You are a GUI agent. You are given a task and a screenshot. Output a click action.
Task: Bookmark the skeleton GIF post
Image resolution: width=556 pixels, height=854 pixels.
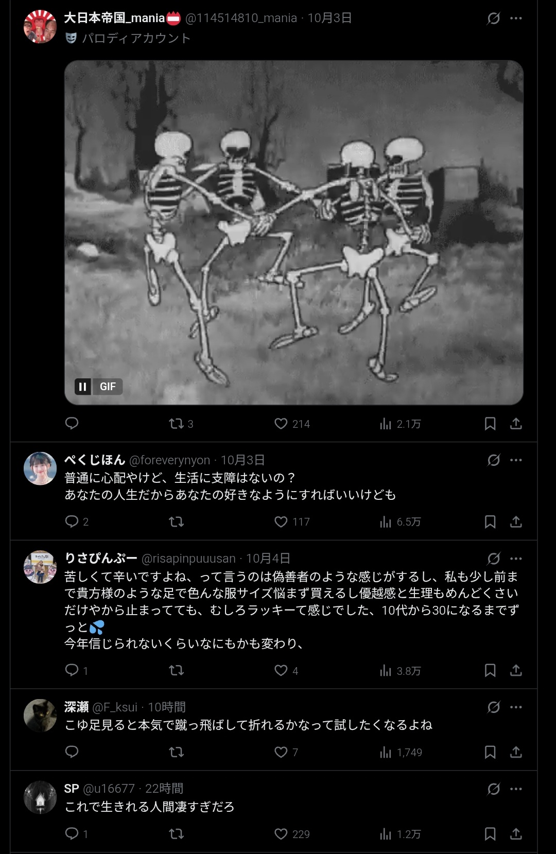coord(490,424)
